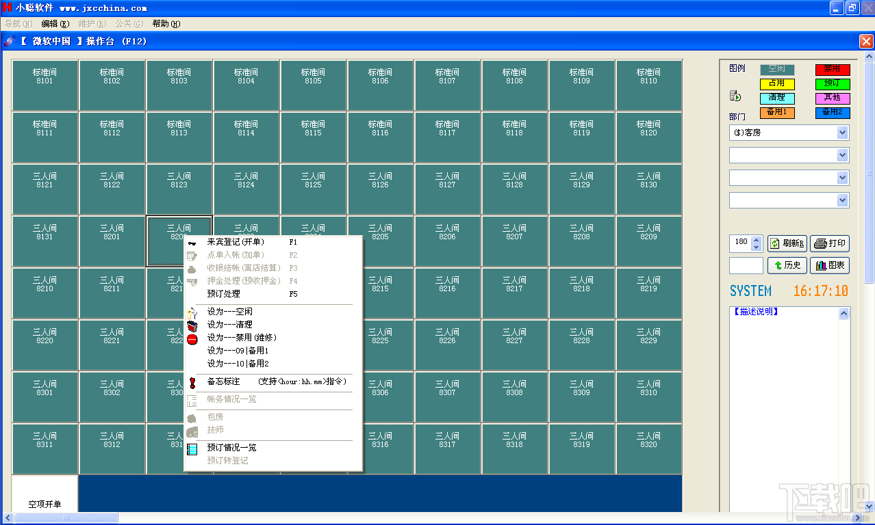Screen dimensions: 875x525
Task: Select room tile 三人间 8201
Action: pos(112,241)
